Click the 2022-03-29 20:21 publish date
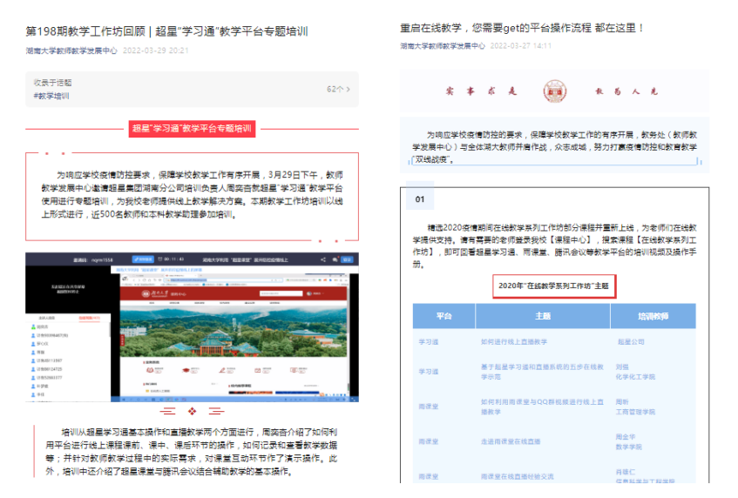Viewport: 738px width, 498px height. point(155,50)
